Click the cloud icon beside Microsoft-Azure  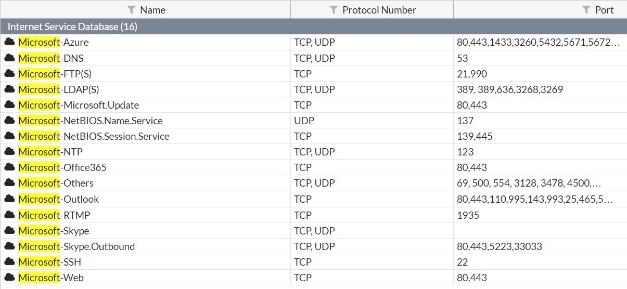click(x=9, y=42)
